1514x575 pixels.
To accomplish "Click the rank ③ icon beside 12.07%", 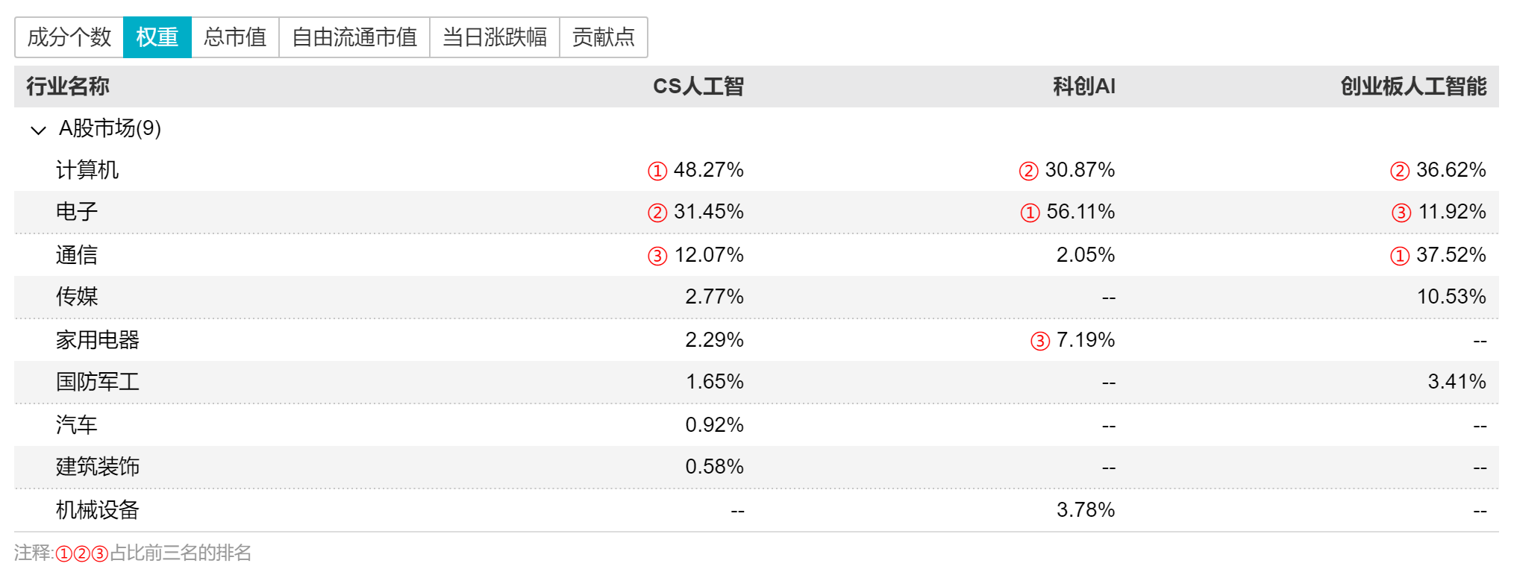I will [x=657, y=257].
